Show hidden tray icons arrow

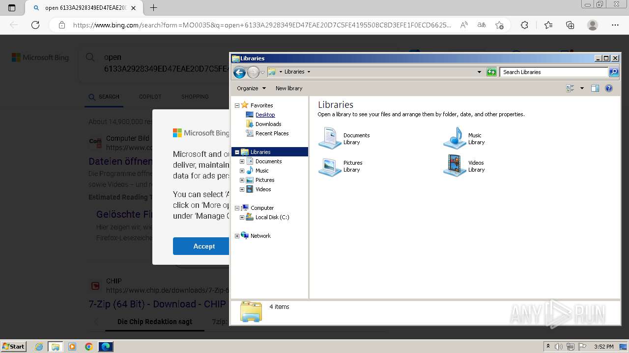[548, 347]
